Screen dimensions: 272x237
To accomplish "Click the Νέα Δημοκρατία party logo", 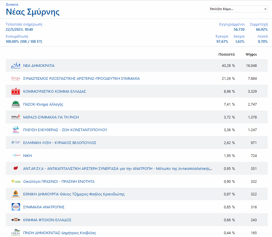I will (x=16, y=66).
